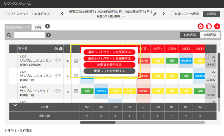
Task: Click blue 所定休日 shift on 09(木) row 1124
Action: 199,76
